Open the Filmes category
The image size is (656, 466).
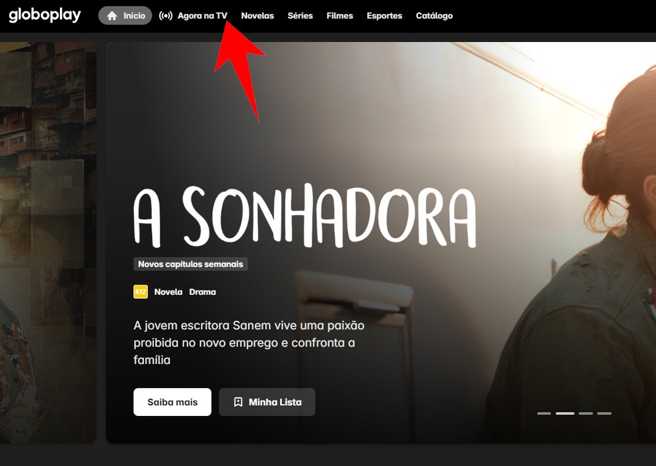[340, 16]
